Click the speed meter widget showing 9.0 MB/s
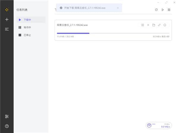This screenshot has height=133, width=178. (159, 125)
